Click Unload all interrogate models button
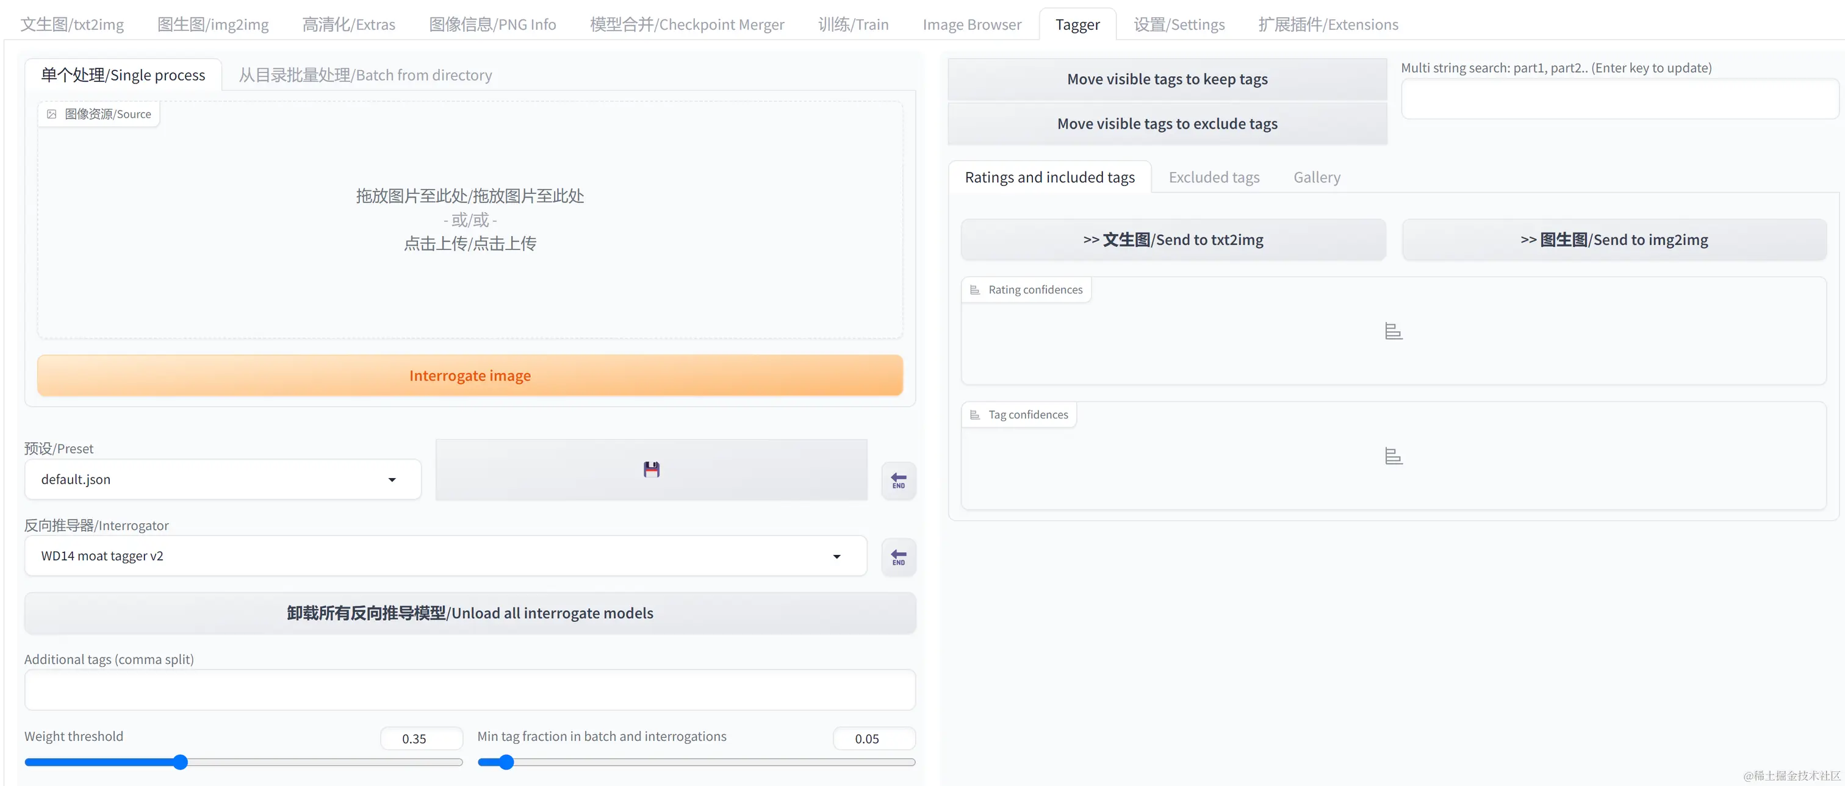Image resolution: width=1845 pixels, height=786 pixels. pyautogui.click(x=470, y=613)
